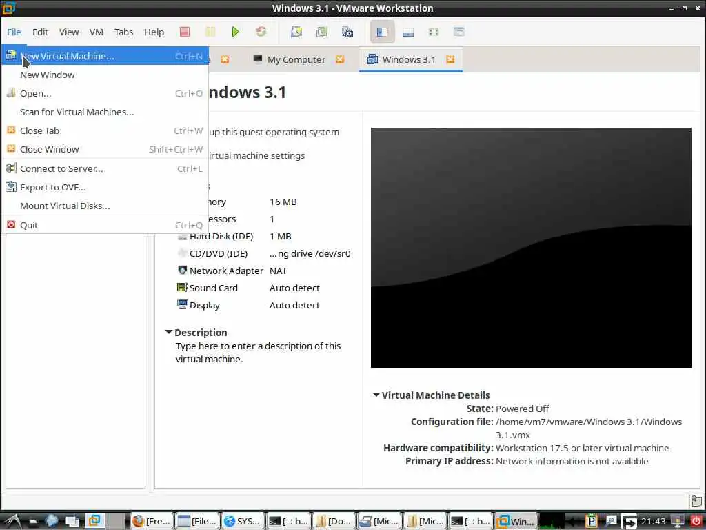Click the Revert to Snapshot toolbar icon
This screenshot has width=706, height=530.
pos(321,32)
